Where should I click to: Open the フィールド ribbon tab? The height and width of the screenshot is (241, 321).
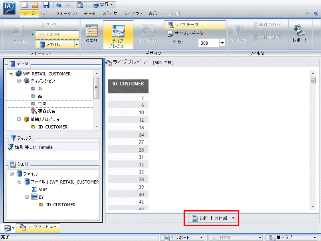point(173,14)
